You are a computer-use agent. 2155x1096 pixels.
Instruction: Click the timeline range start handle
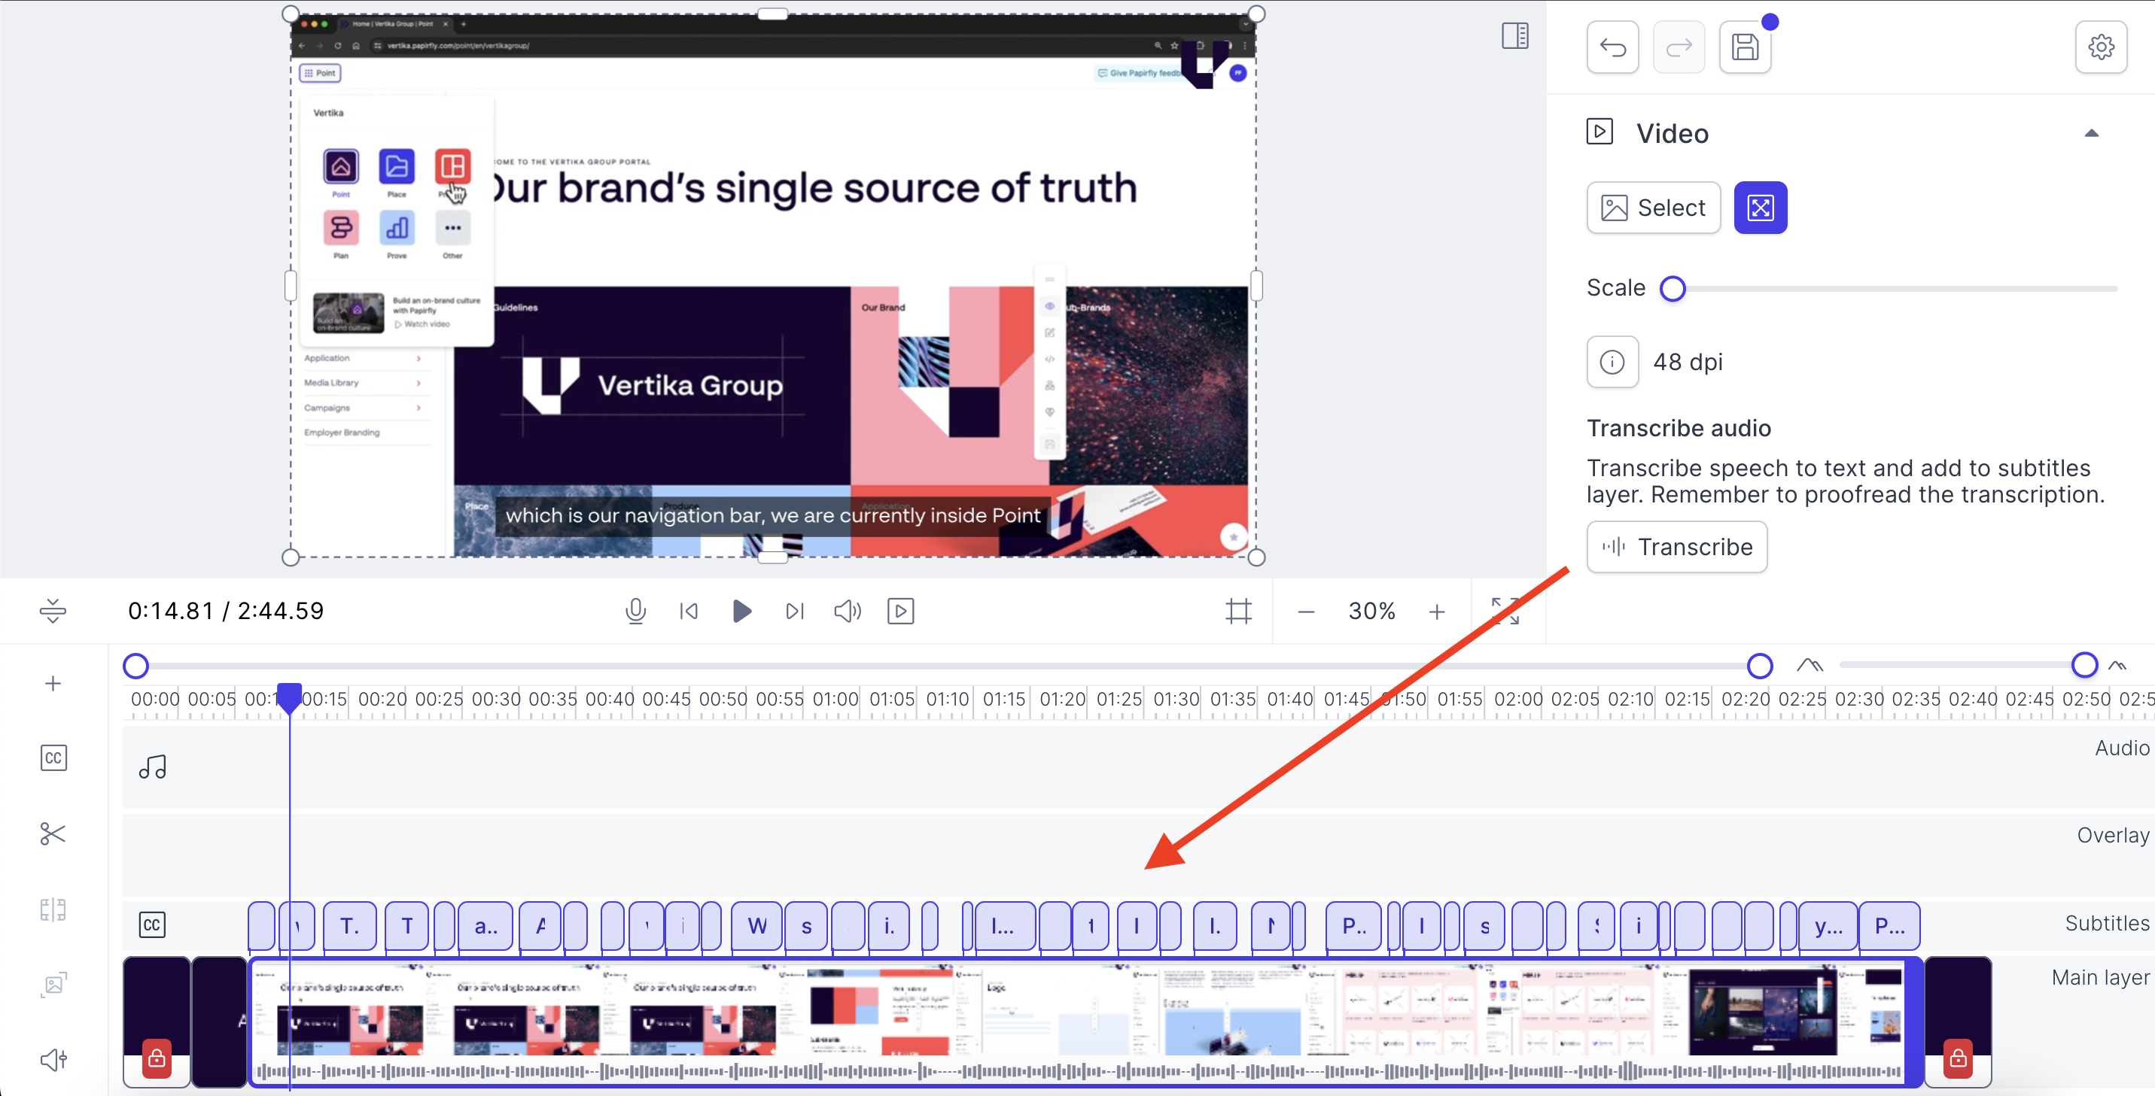(x=135, y=666)
